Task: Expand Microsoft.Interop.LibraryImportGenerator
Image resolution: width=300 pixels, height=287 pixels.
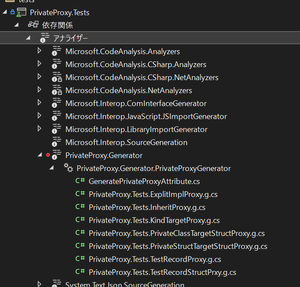Action: click(39, 129)
